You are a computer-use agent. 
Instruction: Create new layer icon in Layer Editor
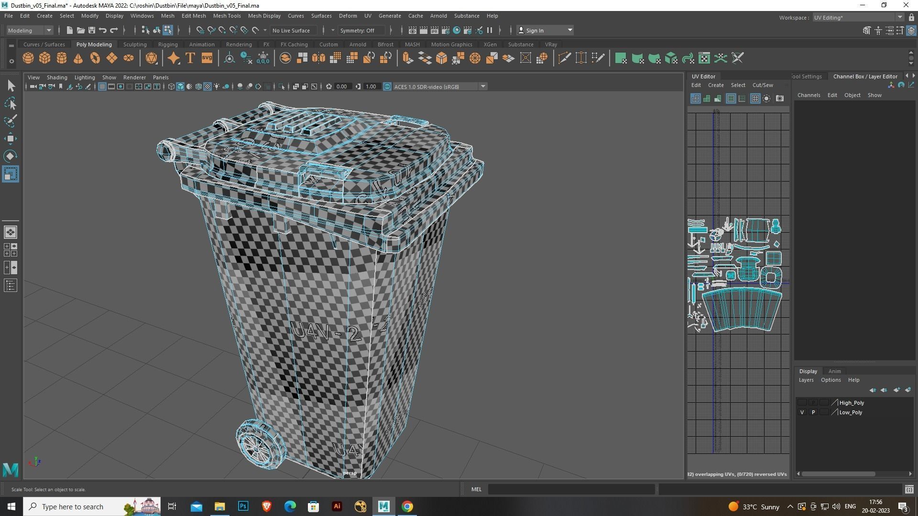[x=896, y=390]
